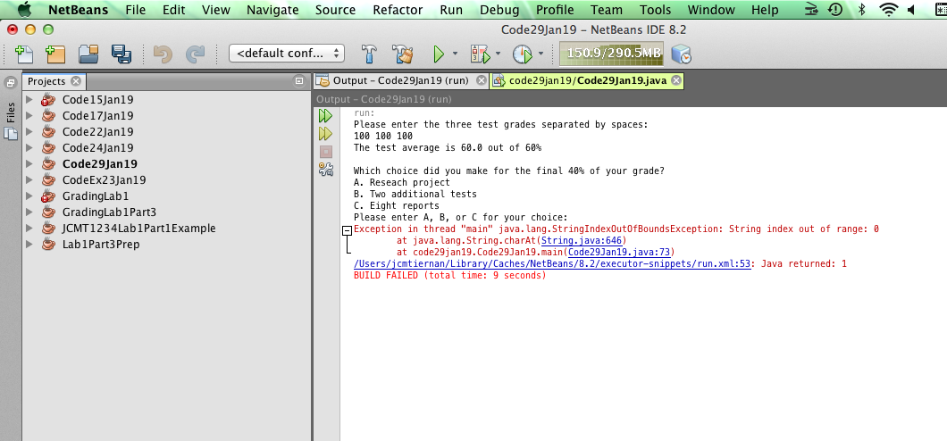Click the Build Project hammer icon

[369, 54]
